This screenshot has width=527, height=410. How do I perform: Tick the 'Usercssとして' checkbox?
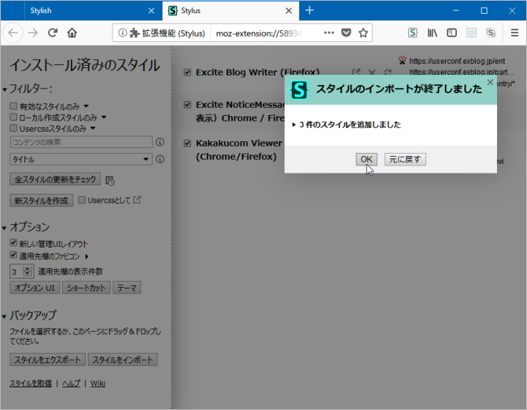82,201
